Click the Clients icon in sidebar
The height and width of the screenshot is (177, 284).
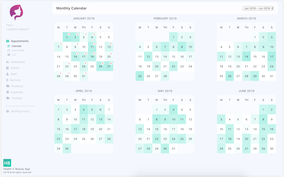(x=7, y=68)
